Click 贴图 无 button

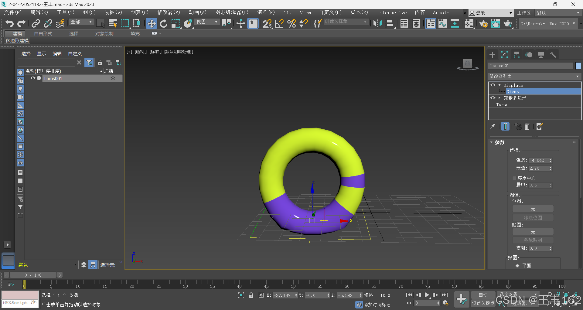533,232
